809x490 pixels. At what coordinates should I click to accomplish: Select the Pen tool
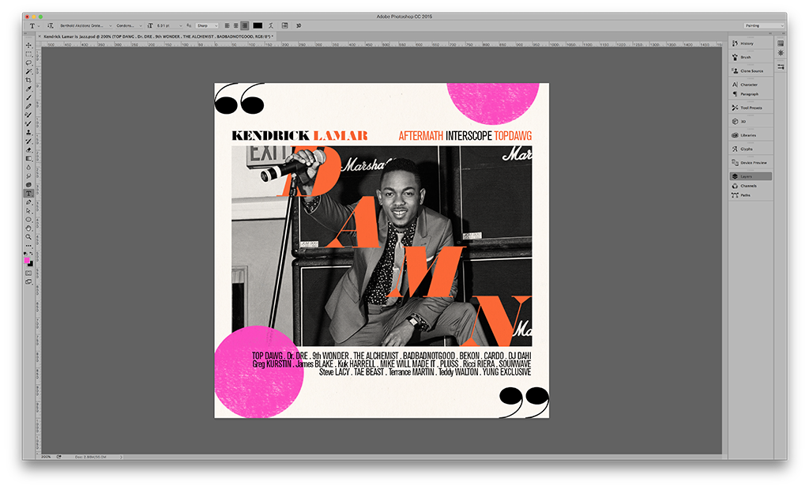tap(29, 202)
